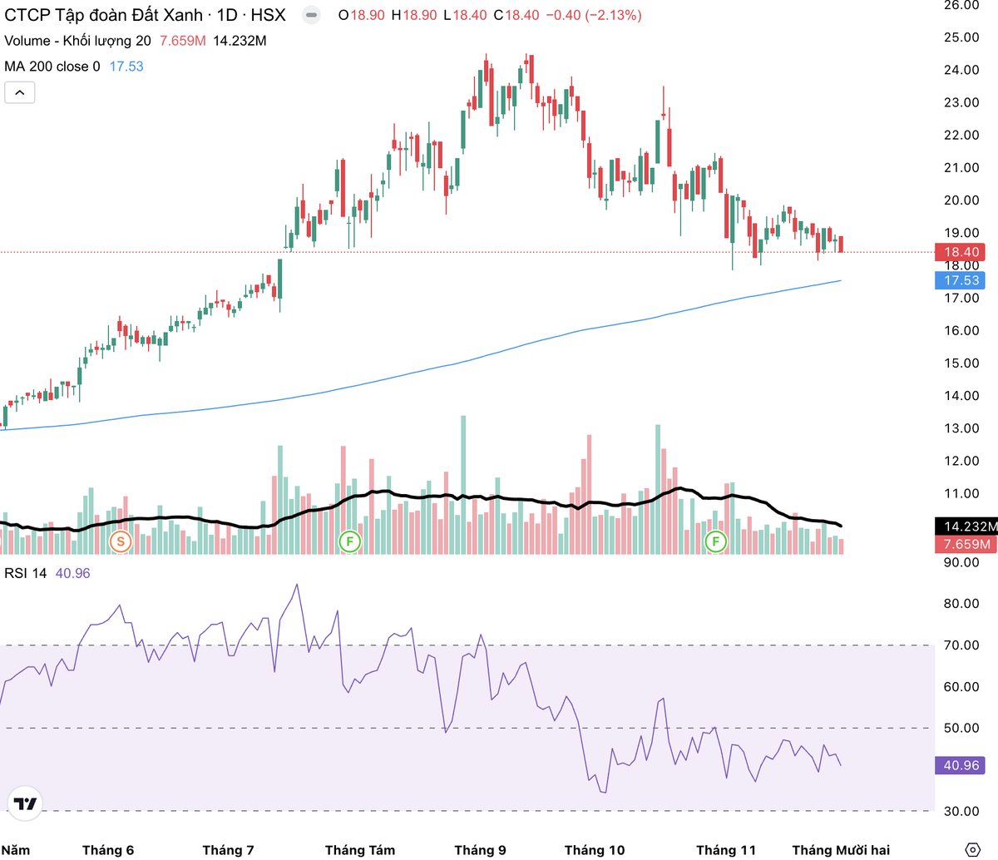Click the orange S event marker
Image resolution: width=998 pixels, height=860 pixels.
coord(121,542)
